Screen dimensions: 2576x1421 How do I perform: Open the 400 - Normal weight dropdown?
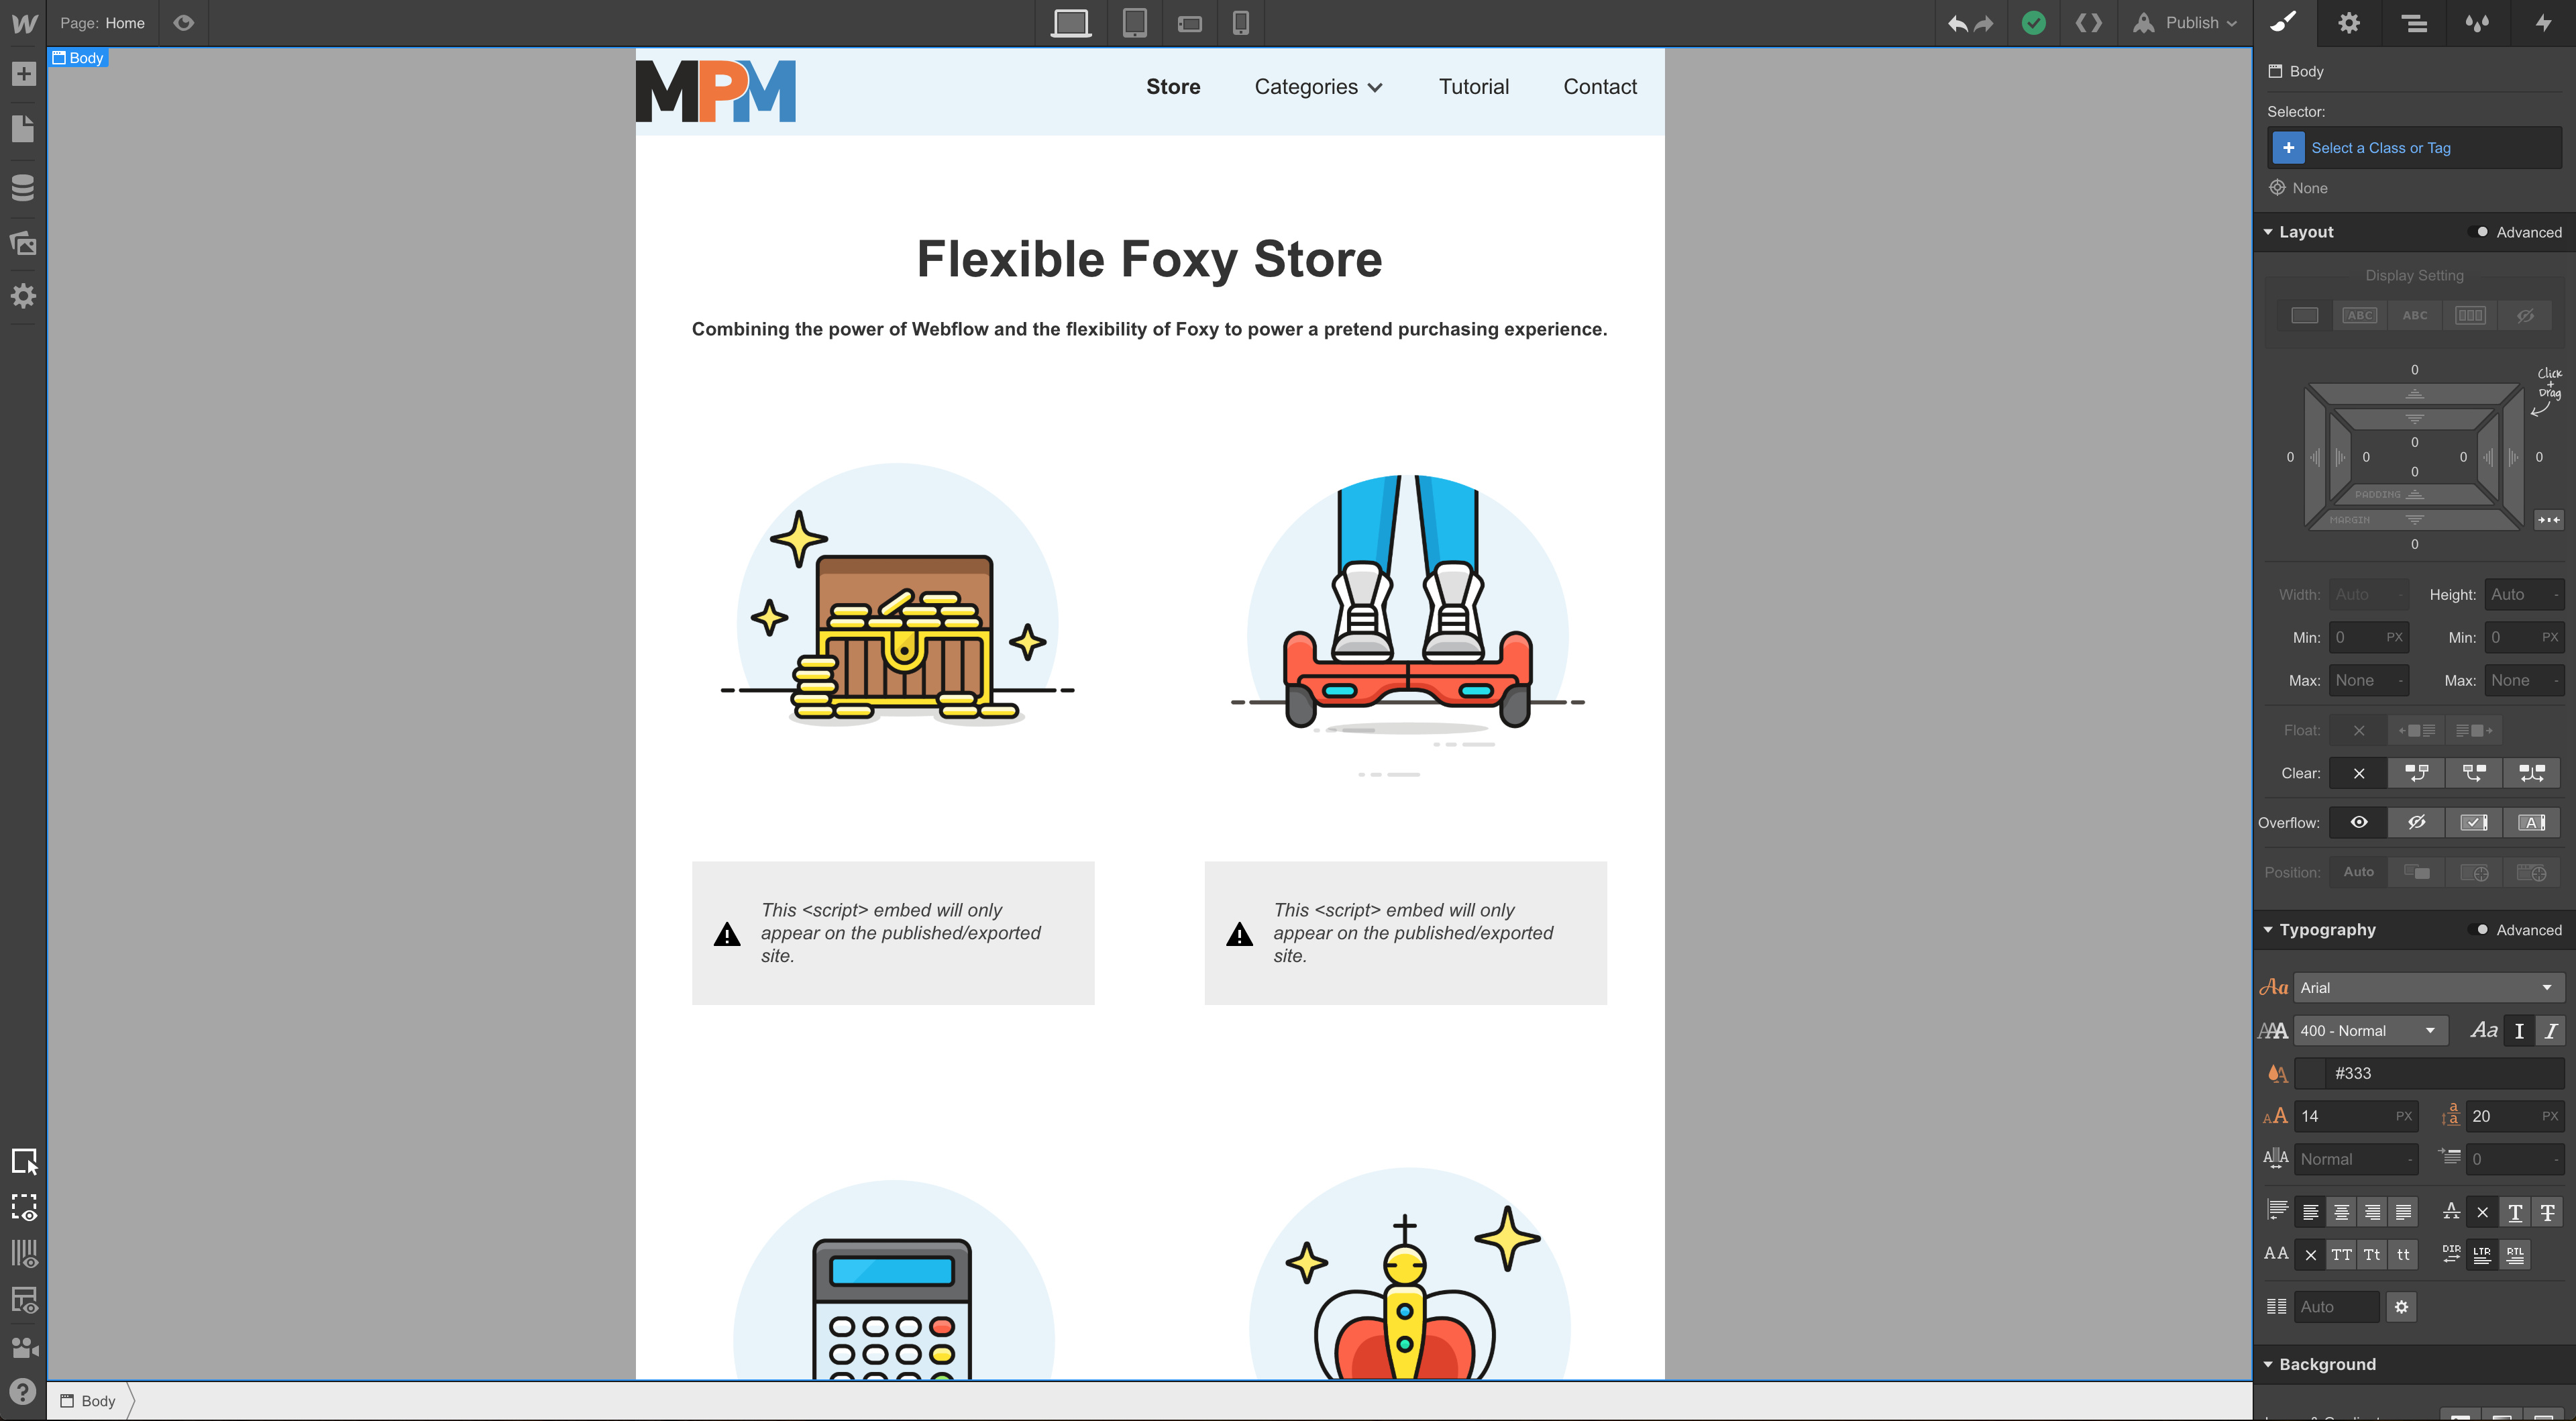(x=2369, y=1031)
